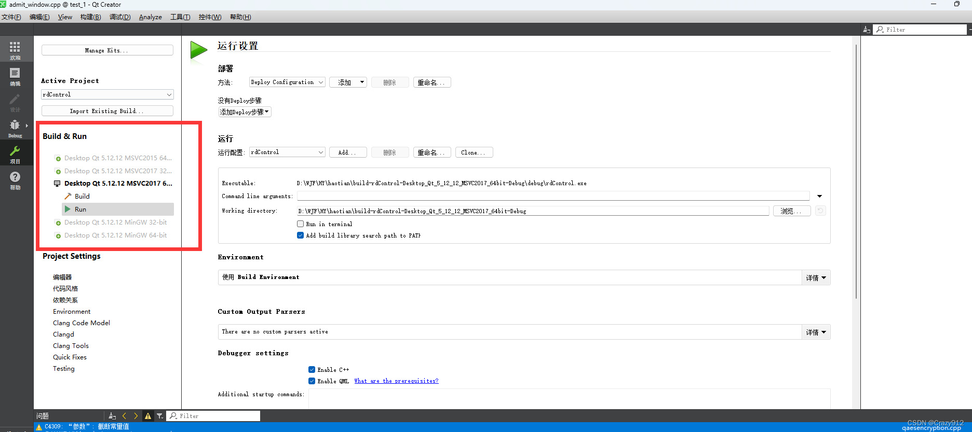This screenshot has height=432, width=972.
Task: Click Add... run configuration button
Action: [348, 152]
